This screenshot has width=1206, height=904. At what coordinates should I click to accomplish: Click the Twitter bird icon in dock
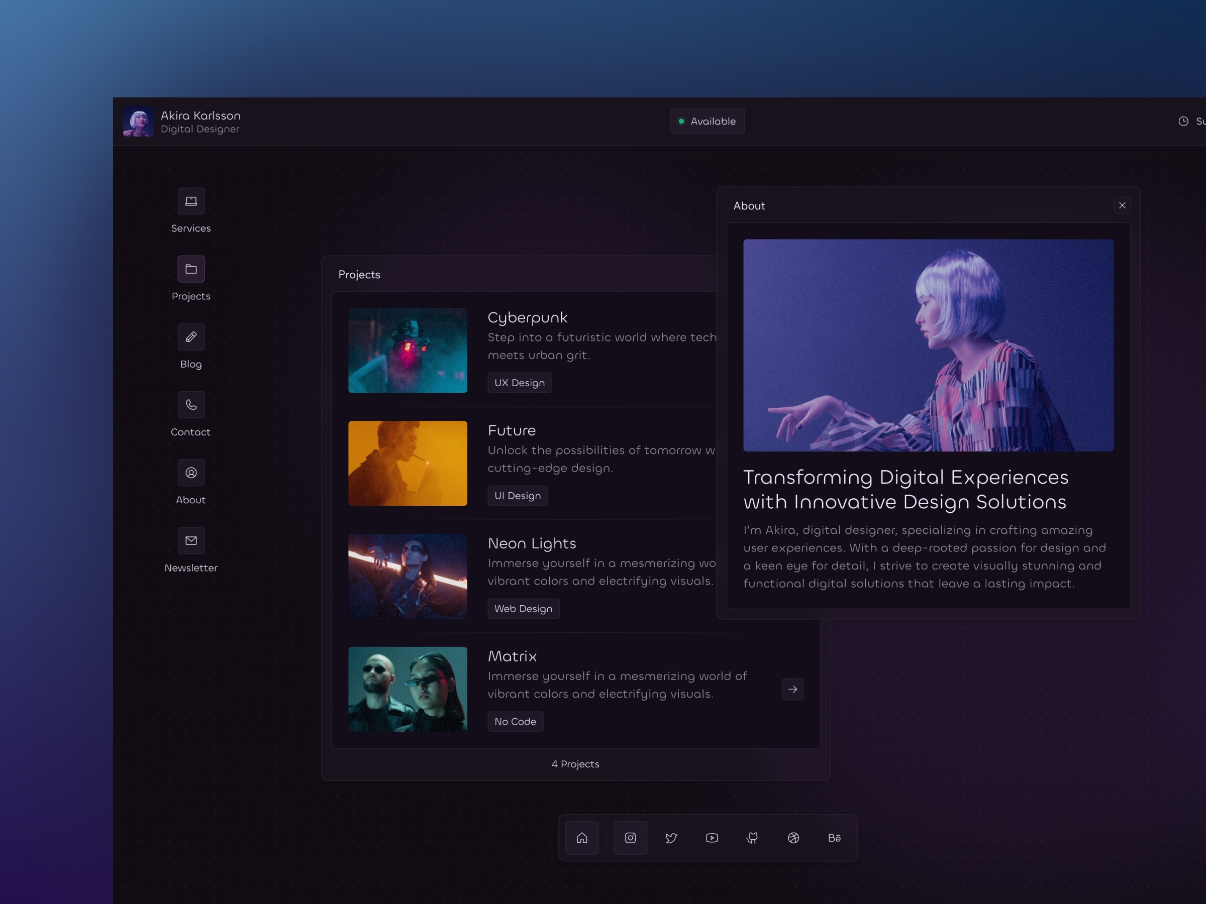[x=671, y=838]
